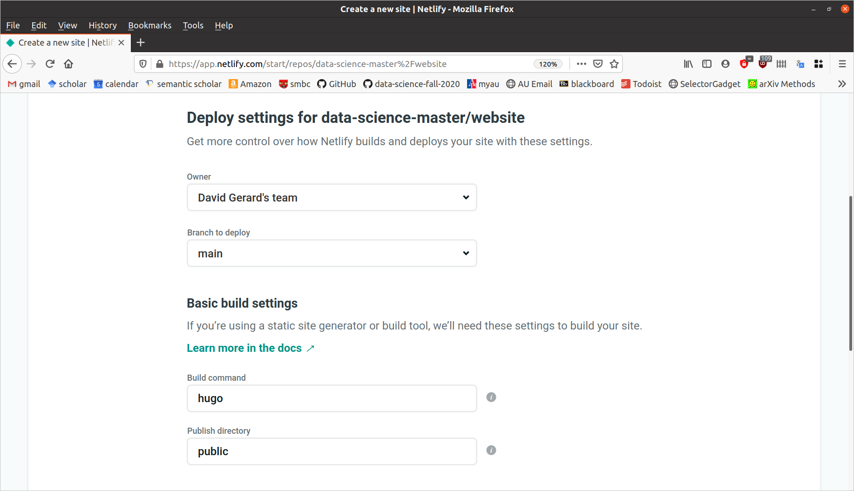Click the page vertical scrollbar

[850, 273]
